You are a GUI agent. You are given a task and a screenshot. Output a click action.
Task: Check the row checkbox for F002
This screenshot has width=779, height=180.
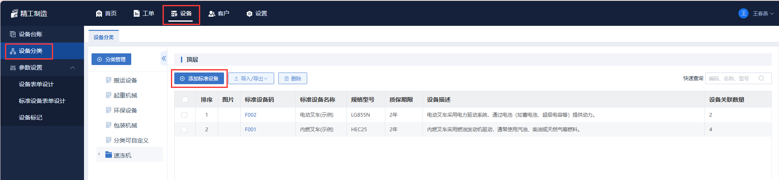point(184,115)
